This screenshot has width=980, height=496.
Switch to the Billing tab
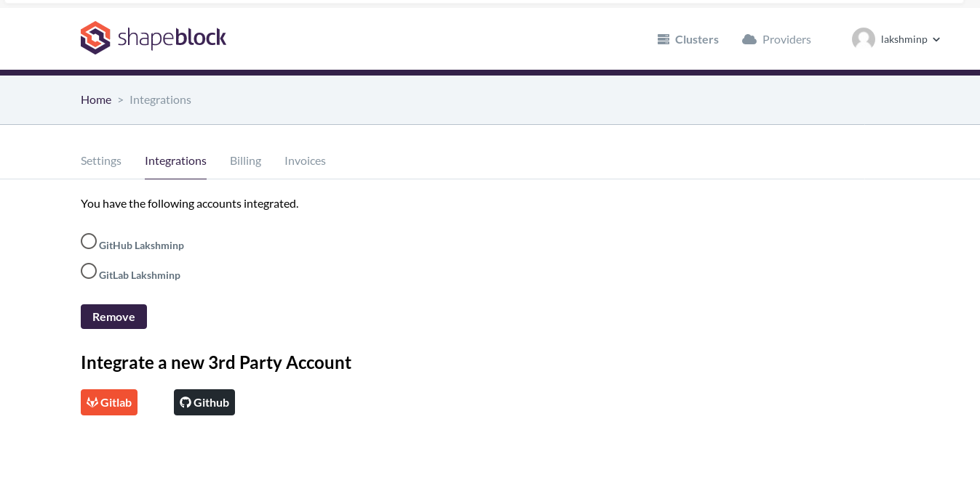[245, 160]
